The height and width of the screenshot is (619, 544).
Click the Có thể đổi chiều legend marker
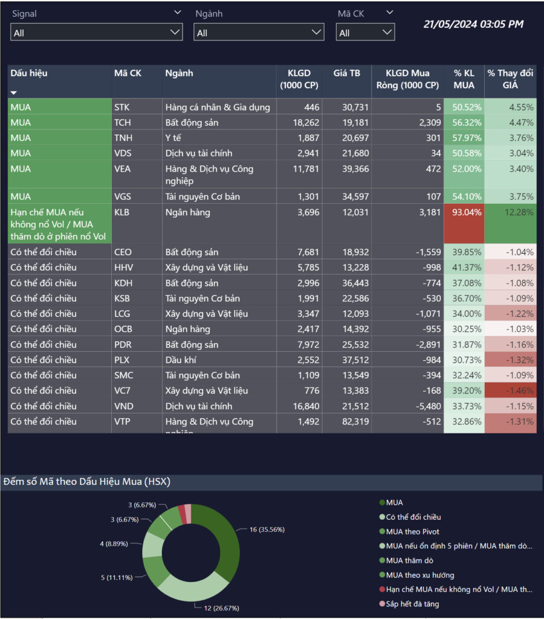pos(382,517)
